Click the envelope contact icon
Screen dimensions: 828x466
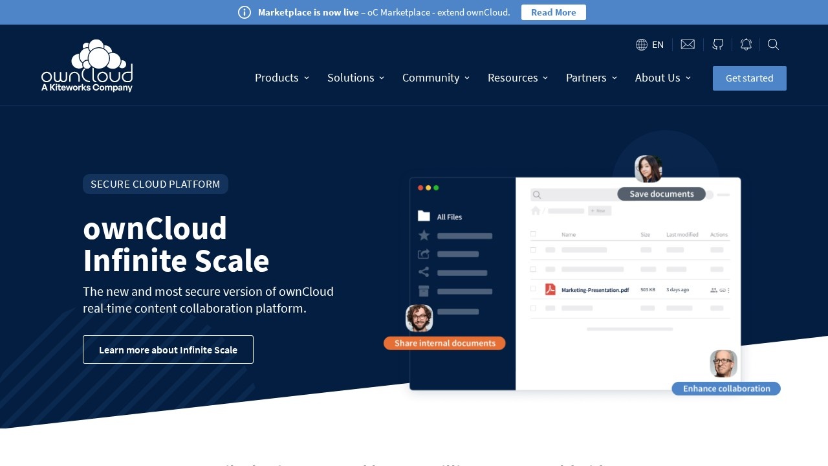coord(688,45)
